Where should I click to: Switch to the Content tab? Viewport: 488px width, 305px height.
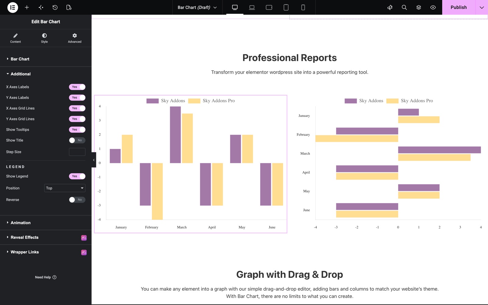[x=16, y=38]
